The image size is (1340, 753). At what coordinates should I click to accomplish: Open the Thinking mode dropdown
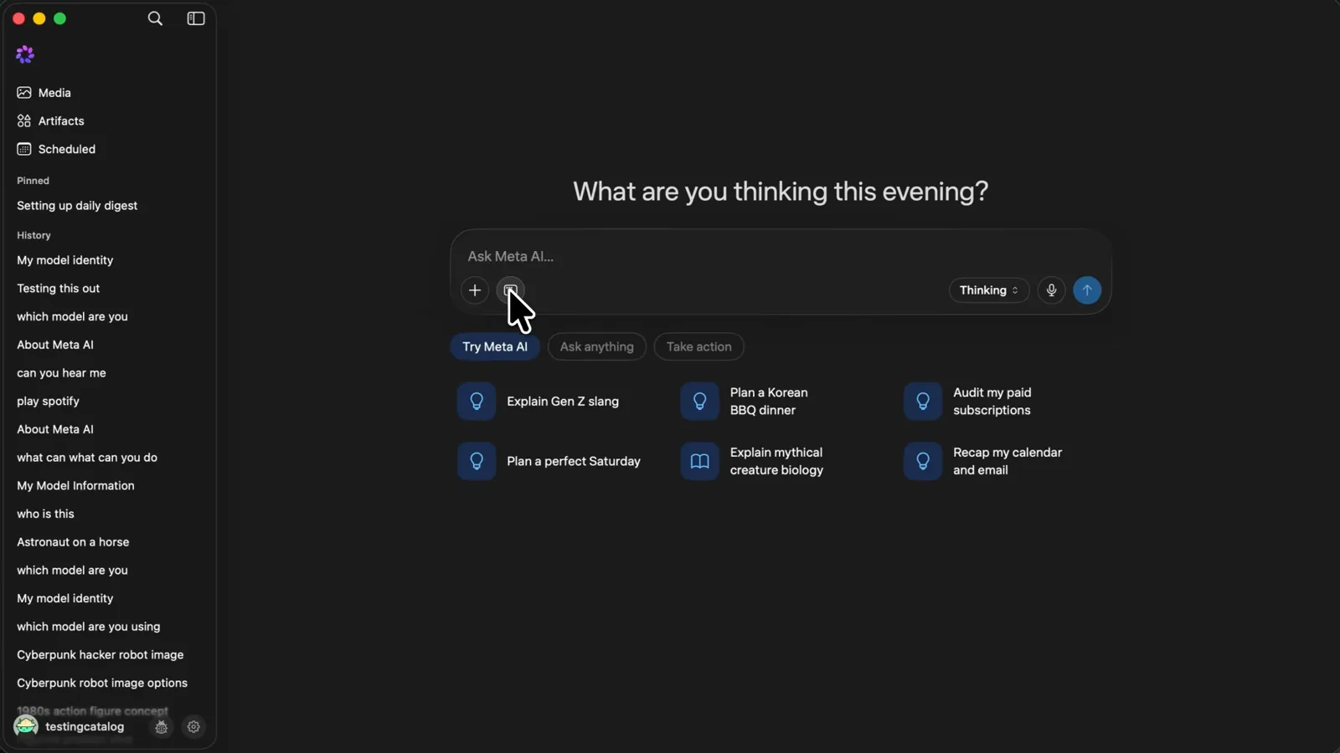[x=989, y=290]
